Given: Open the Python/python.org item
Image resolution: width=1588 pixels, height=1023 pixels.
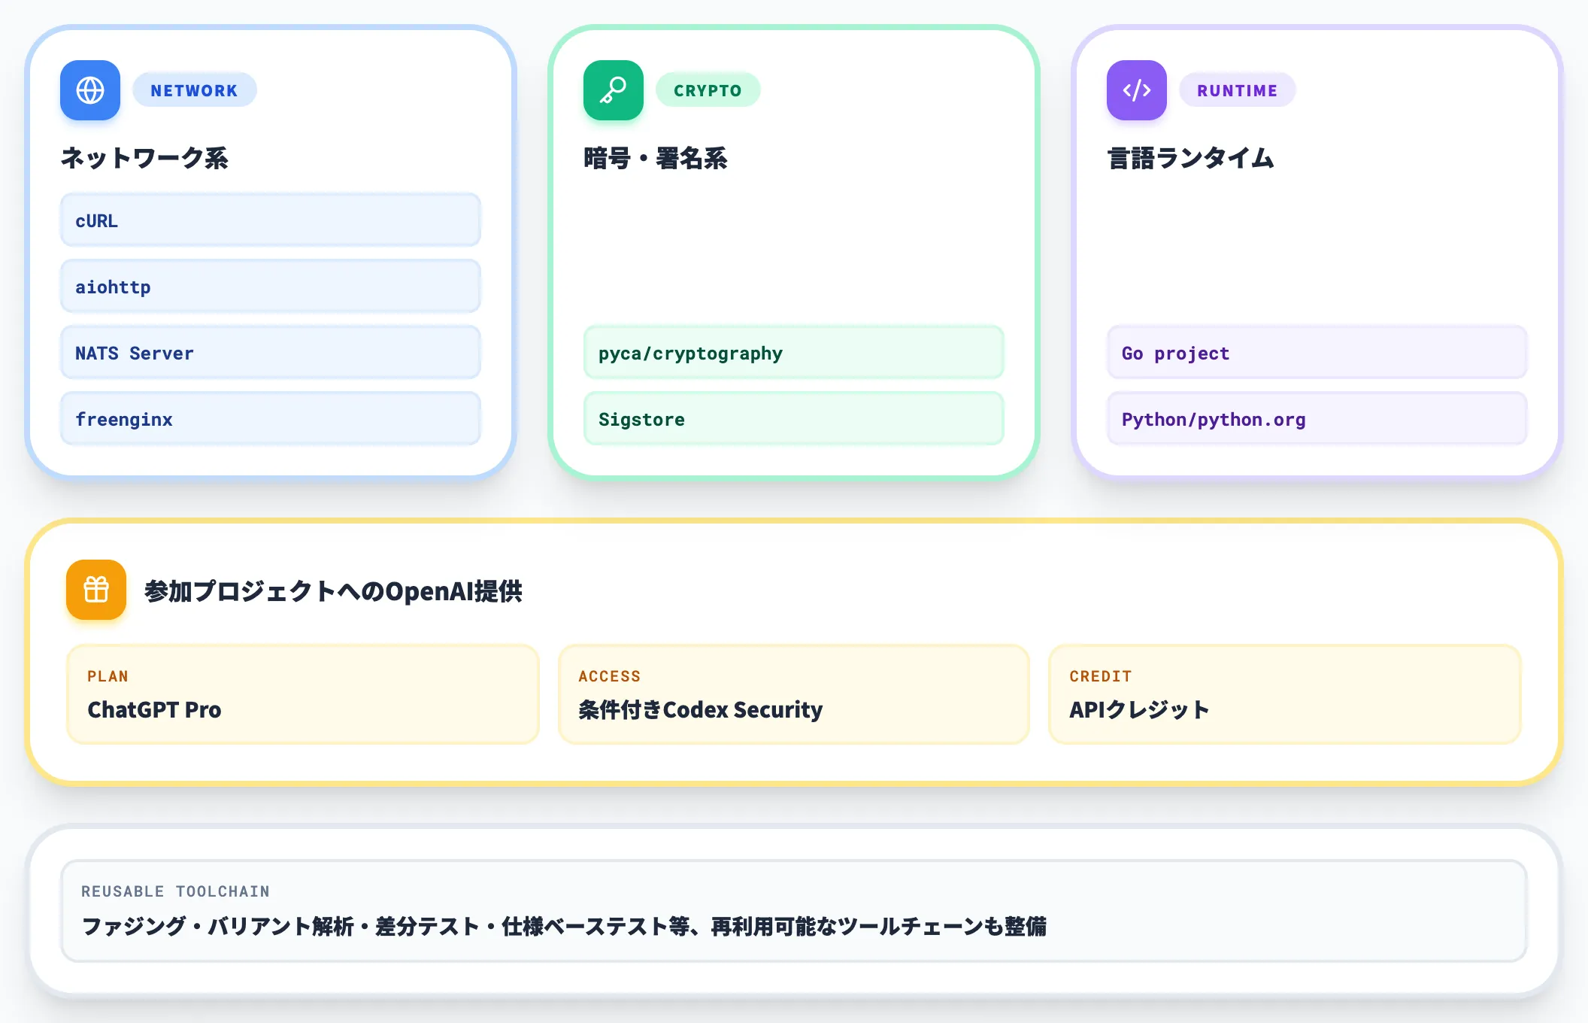Looking at the screenshot, I should tap(1317, 419).
